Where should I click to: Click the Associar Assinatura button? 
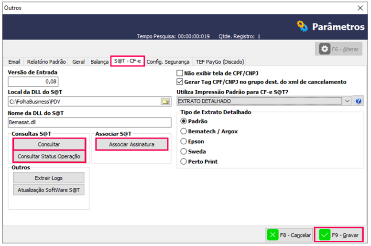pos(132,144)
